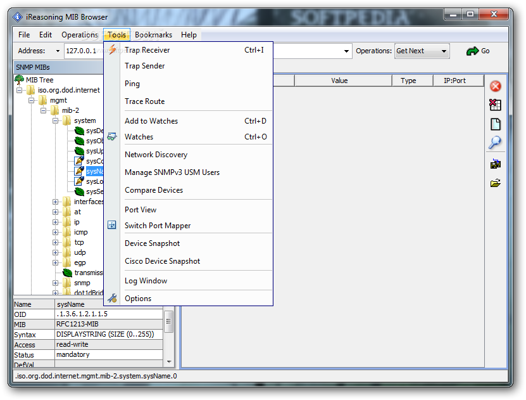Click the read-write access value
526x400 pixels.
(109, 344)
